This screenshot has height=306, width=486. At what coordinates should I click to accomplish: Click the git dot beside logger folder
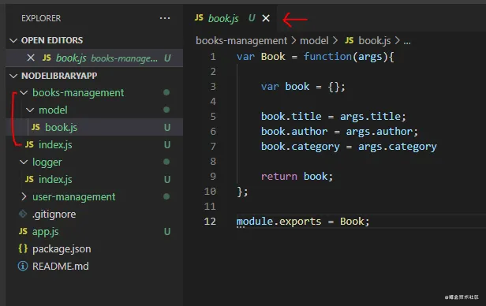coord(166,162)
